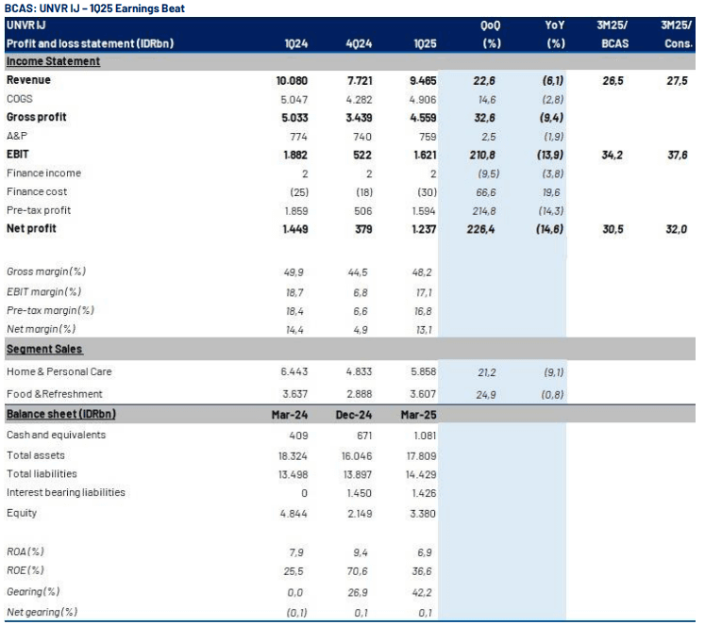The height and width of the screenshot is (625, 705).
Task: Click Home & Personal Care QoQ value 21,2
Action: [486, 372]
